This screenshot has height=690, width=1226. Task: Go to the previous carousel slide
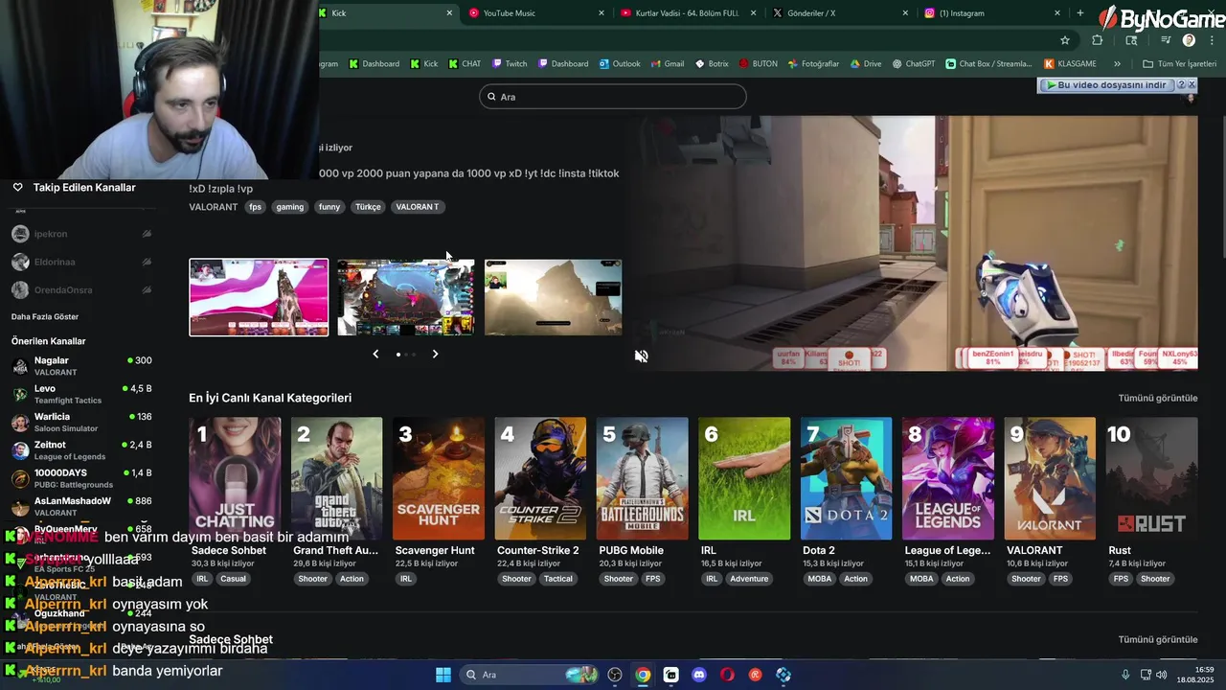(375, 355)
